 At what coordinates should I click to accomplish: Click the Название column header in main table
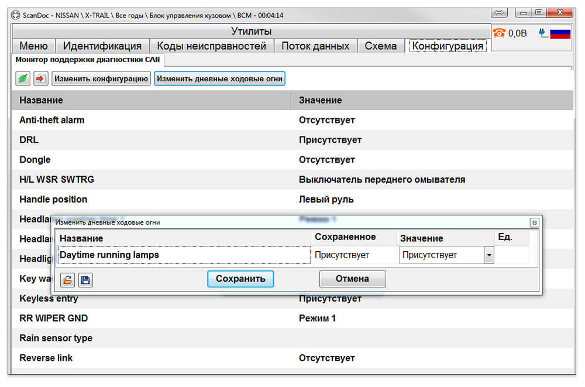click(x=151, y=100)
